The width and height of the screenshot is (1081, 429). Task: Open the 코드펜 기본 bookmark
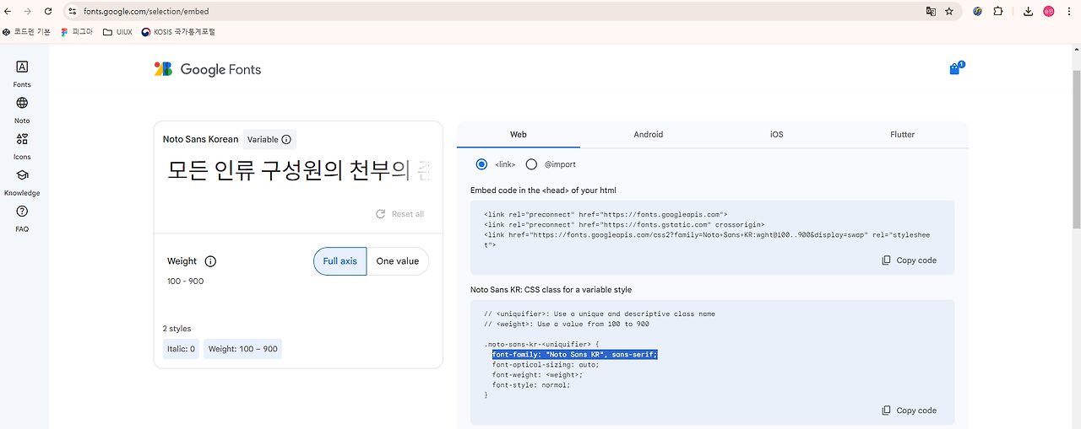[x=26, y=32]
